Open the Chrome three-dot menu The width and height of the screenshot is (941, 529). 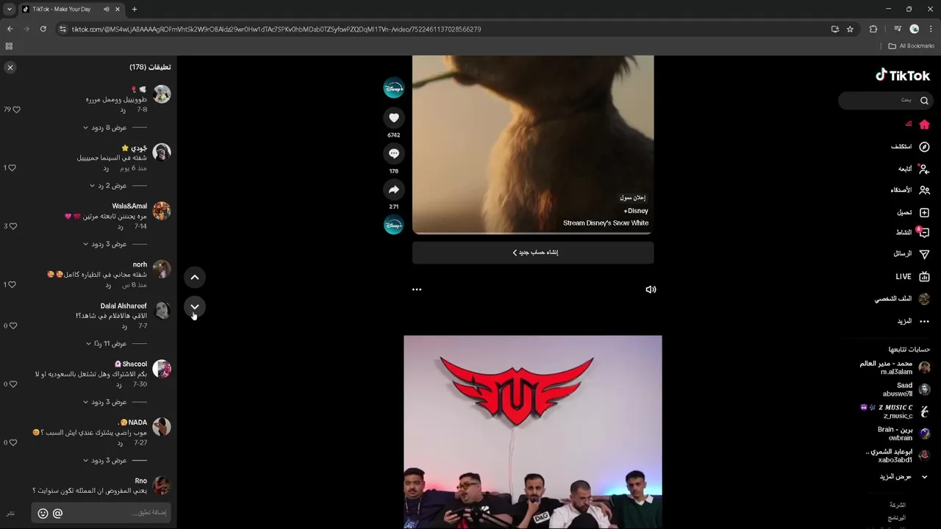(x=931, y=29)
